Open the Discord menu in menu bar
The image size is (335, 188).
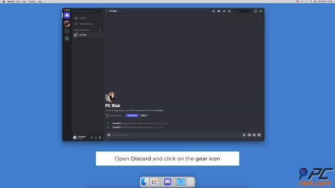point(10,2)
